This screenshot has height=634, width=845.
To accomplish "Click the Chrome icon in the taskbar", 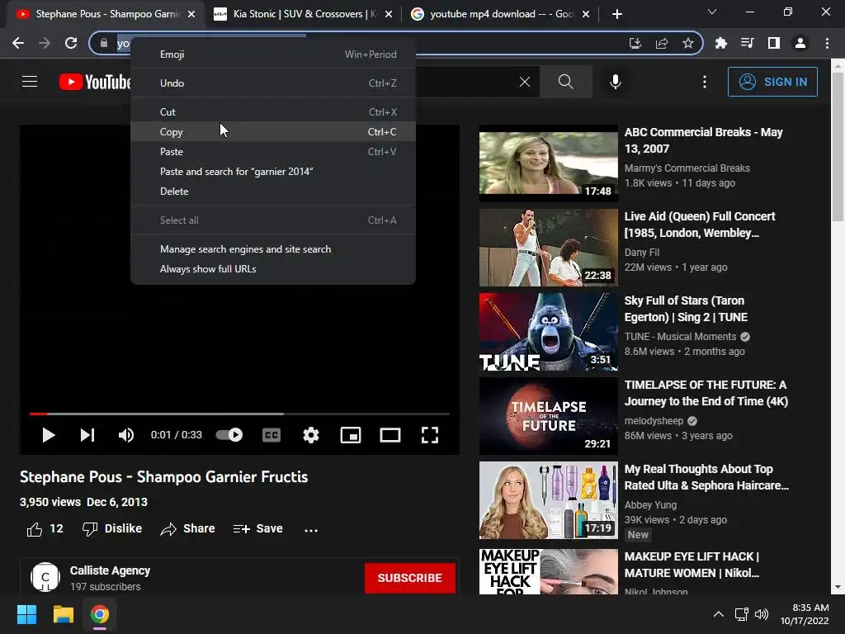I will tap(100, 614).
